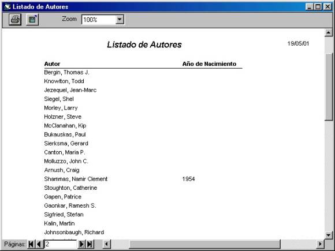Click the vertical scrollbar thumb

[329, 87]
